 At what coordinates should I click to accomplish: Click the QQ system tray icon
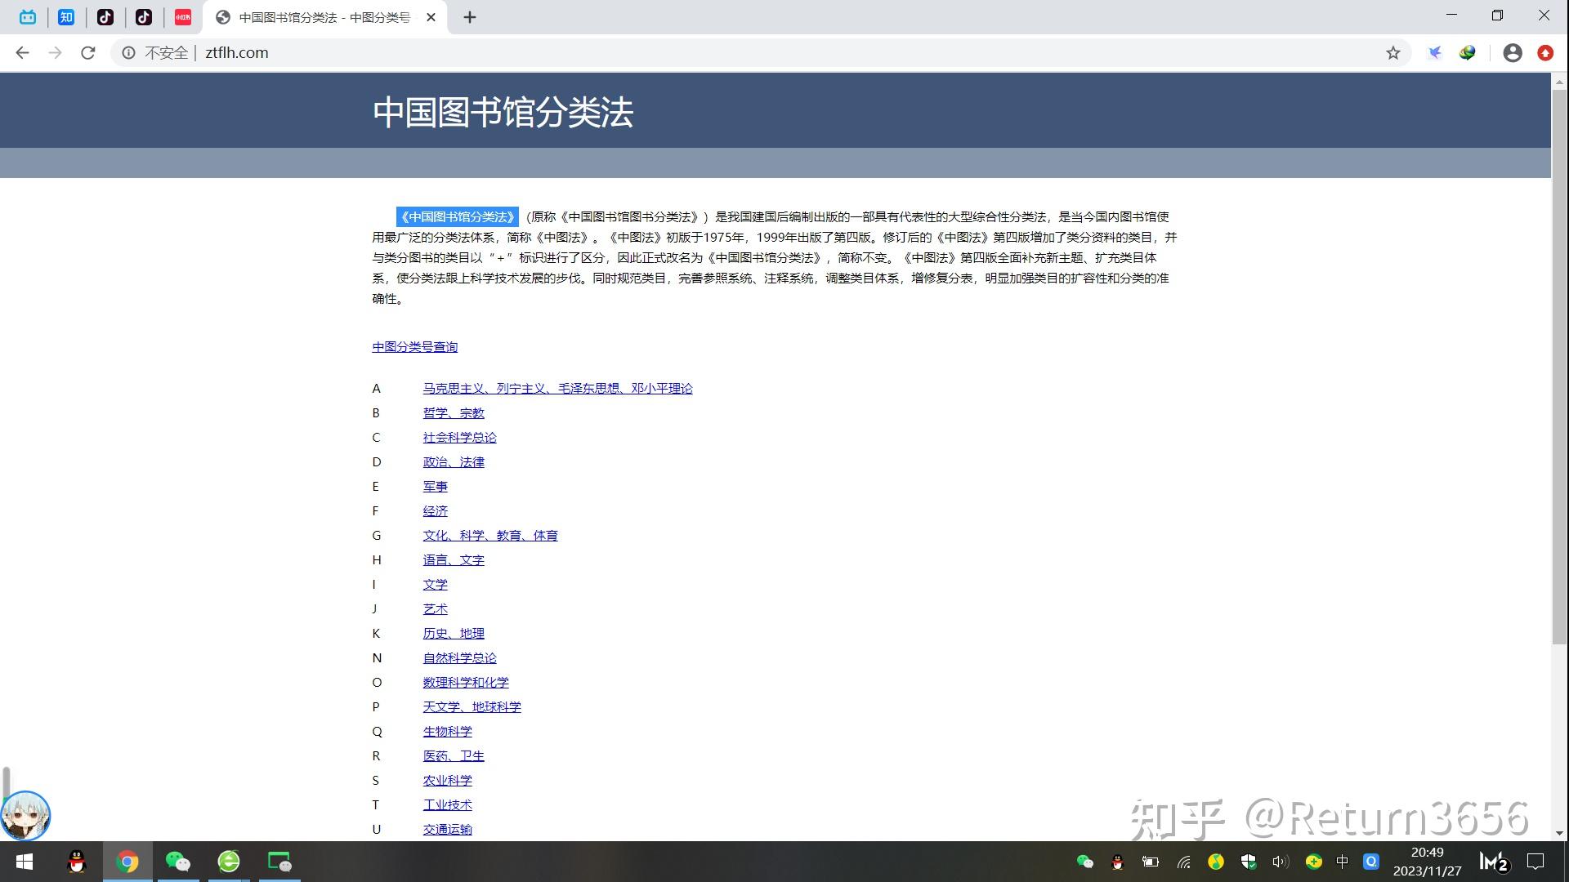(1118, 862)
